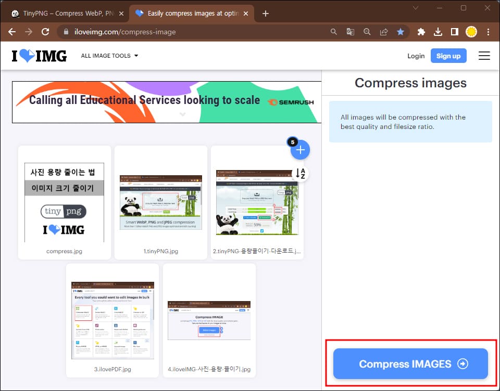This screenshot has height=391, width=500.
Task: Select the 4.iloveIMG.jpg thumbnail
Action: pos(209,320)
